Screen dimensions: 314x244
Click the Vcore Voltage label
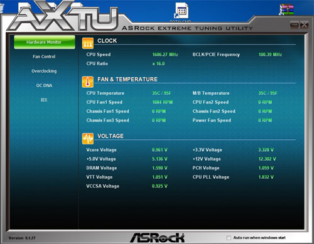pos(101,150)
